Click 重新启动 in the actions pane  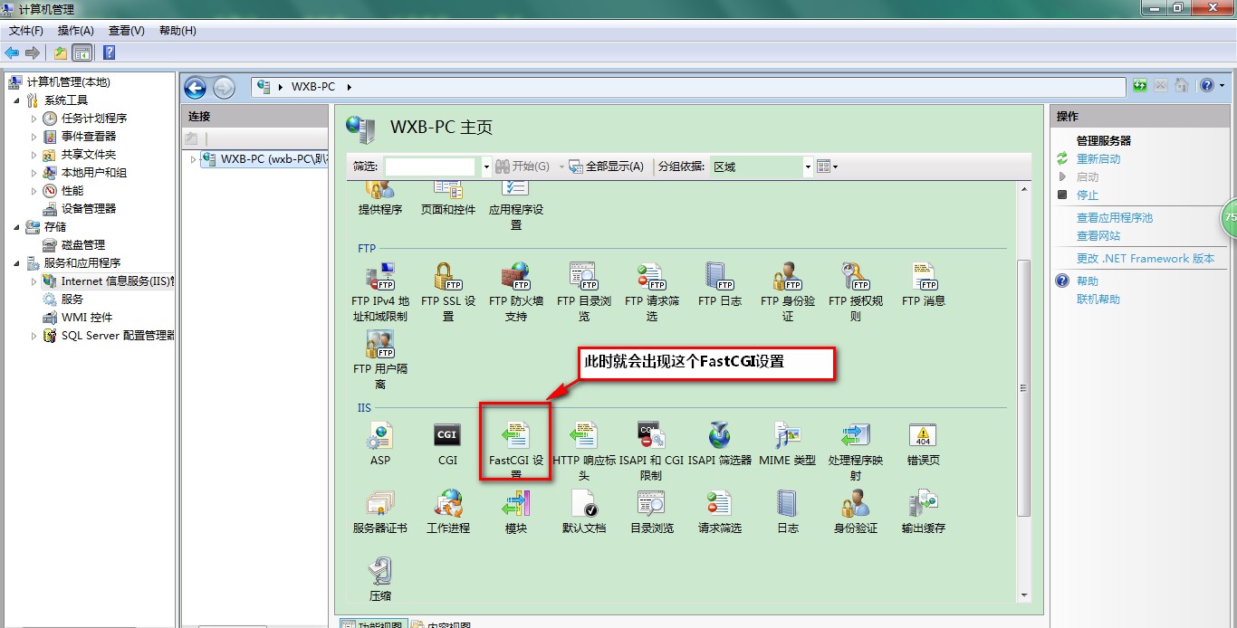1098,159
